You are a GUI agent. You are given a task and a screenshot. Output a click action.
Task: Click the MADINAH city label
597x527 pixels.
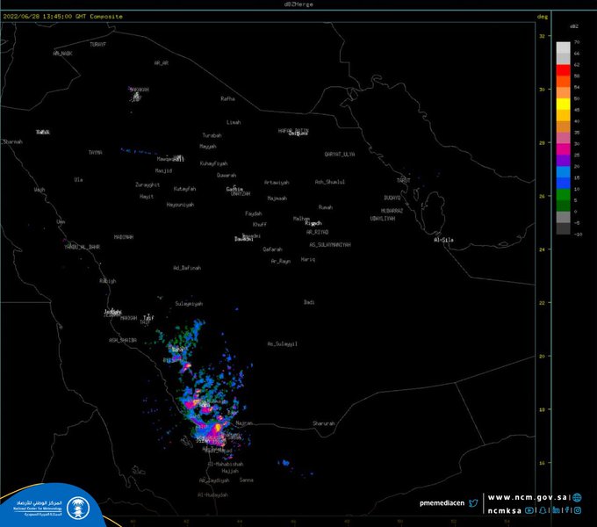(124, 237)
